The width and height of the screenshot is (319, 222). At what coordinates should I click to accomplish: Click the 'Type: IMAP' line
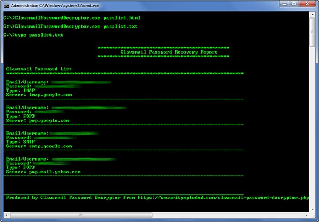click(x=21, y=91)
